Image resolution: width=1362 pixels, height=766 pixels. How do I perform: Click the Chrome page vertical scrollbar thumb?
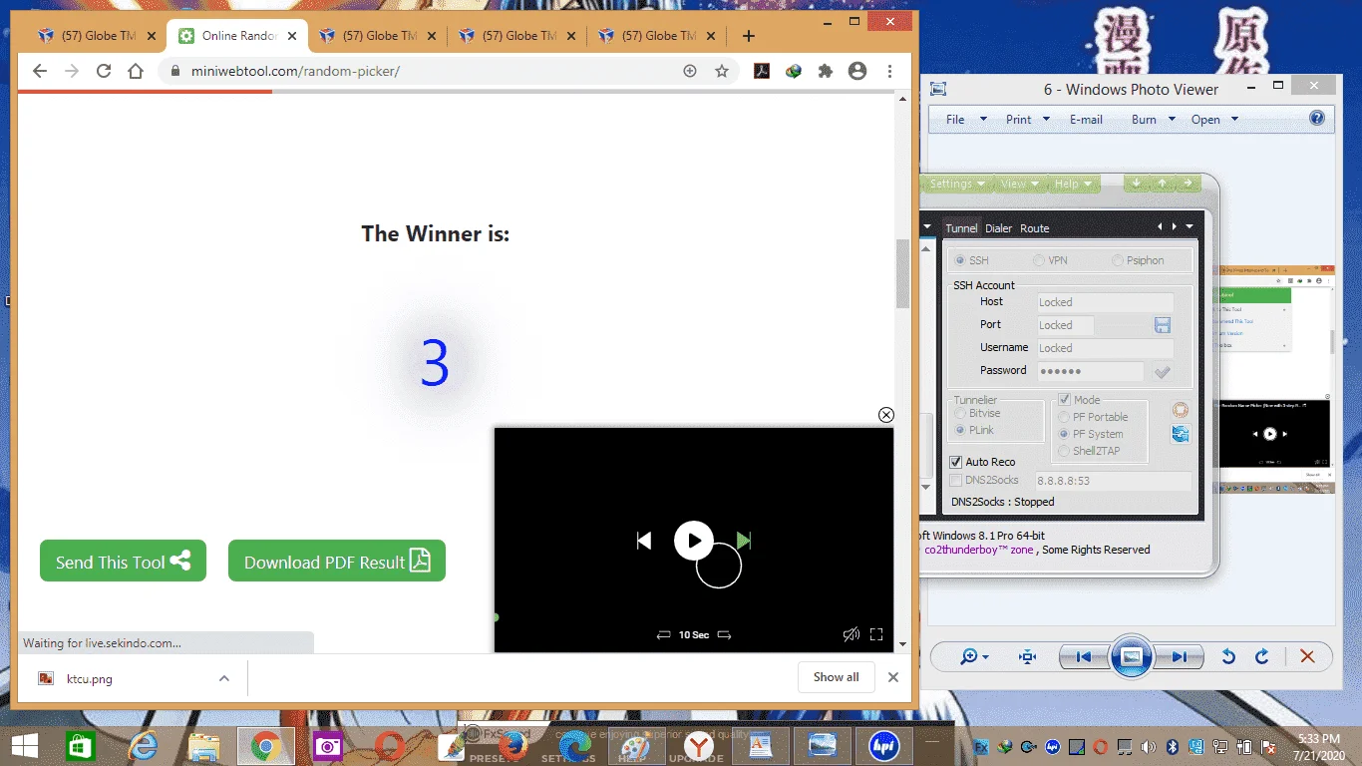tap(902, 273)
